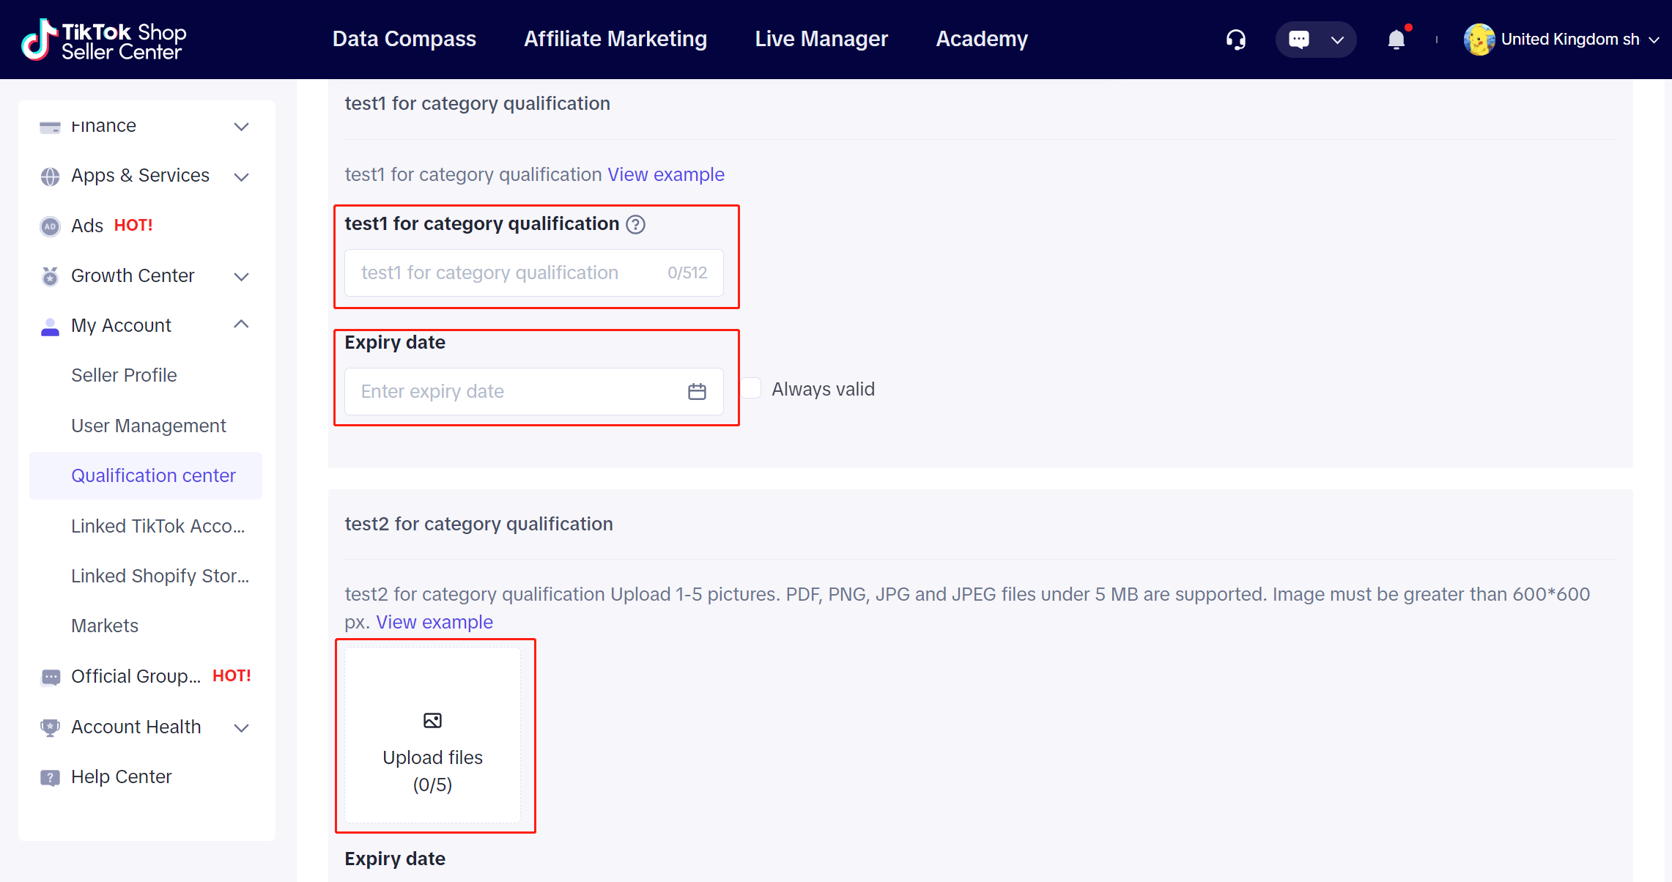Click the headset customer support icon
This screenshot has height=882, width=1672.
coord(1235,40)
